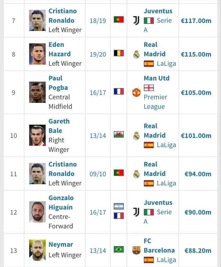Open the Real Madrid crest in Hazard's row
The image size is (221, 267).
(x=136, y=55)
